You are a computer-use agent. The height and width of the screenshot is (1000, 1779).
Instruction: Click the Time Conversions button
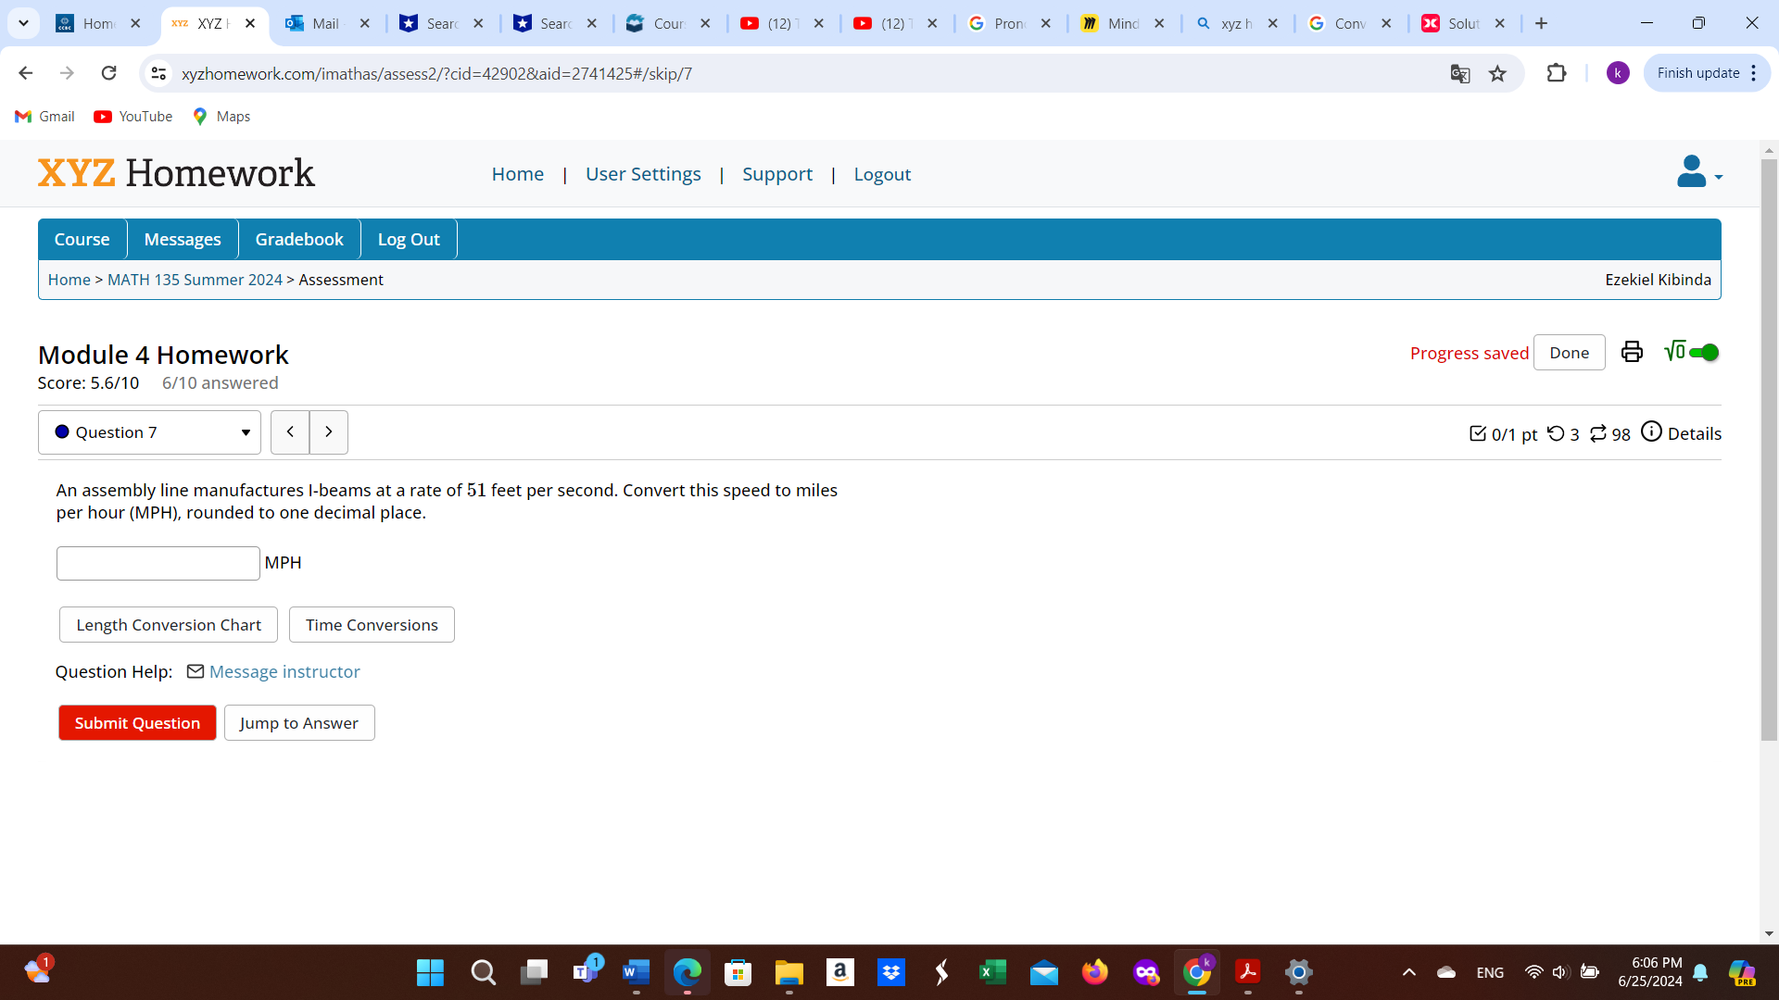click(x=372, y=624)
